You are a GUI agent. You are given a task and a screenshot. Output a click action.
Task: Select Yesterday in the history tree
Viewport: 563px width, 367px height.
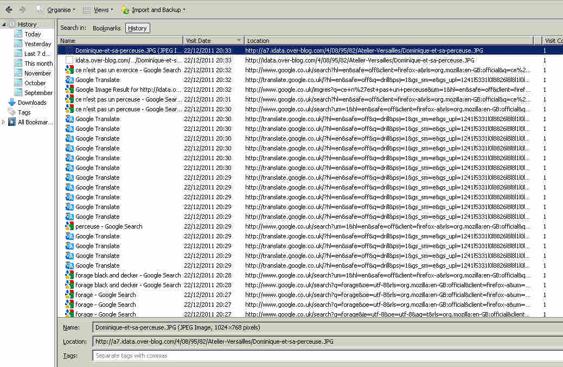[x=38, y=44]
